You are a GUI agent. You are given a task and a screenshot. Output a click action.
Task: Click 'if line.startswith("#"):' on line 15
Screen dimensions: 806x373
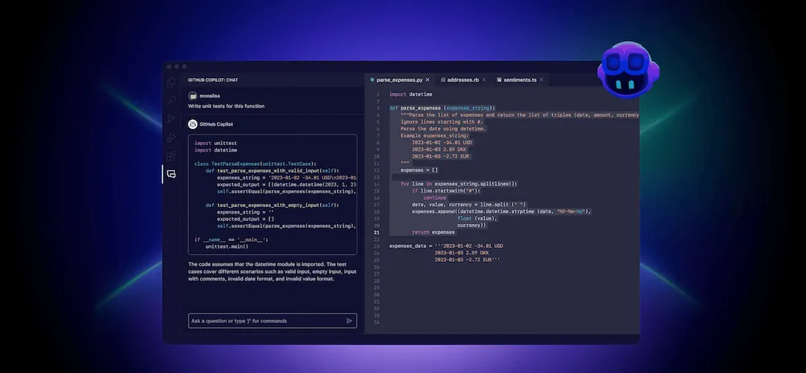tap(447, 191)
